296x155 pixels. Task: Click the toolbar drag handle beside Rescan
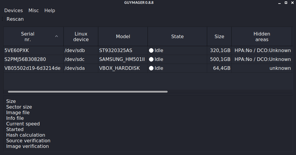click(x=2, y=19)
